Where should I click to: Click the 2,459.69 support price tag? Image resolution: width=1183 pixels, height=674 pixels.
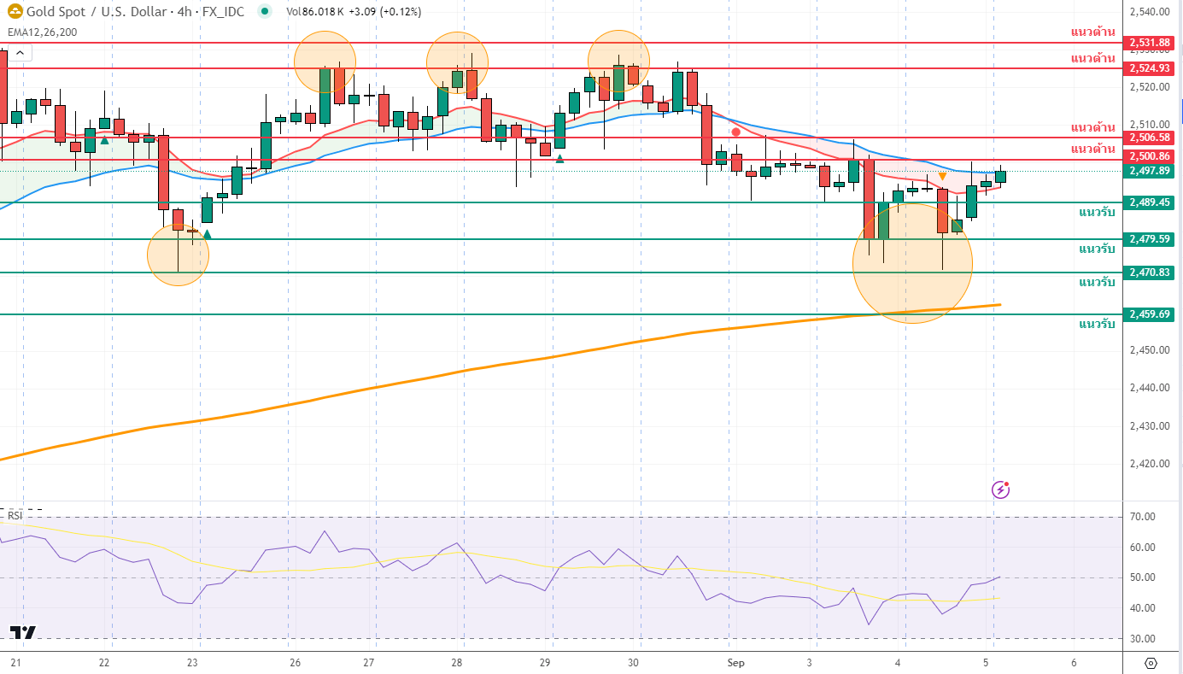pyautogui.click(x=1149, y=314)
